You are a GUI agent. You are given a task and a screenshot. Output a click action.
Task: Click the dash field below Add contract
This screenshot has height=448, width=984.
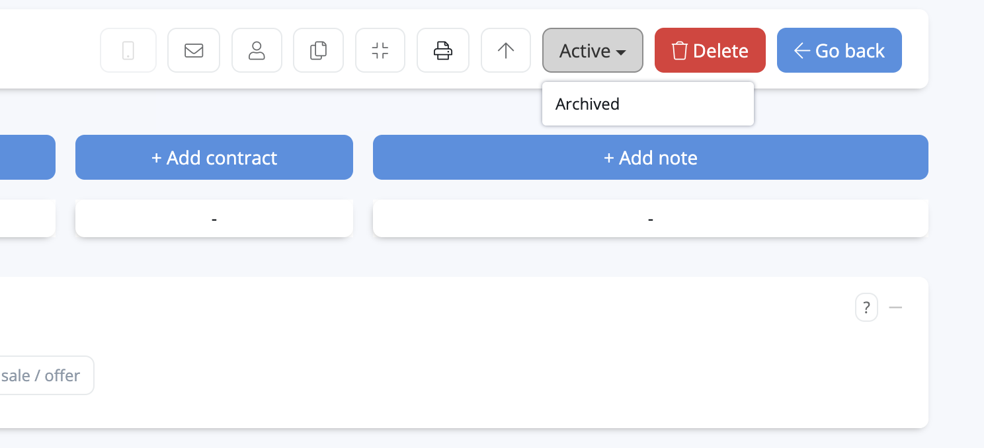click(214, 218)
